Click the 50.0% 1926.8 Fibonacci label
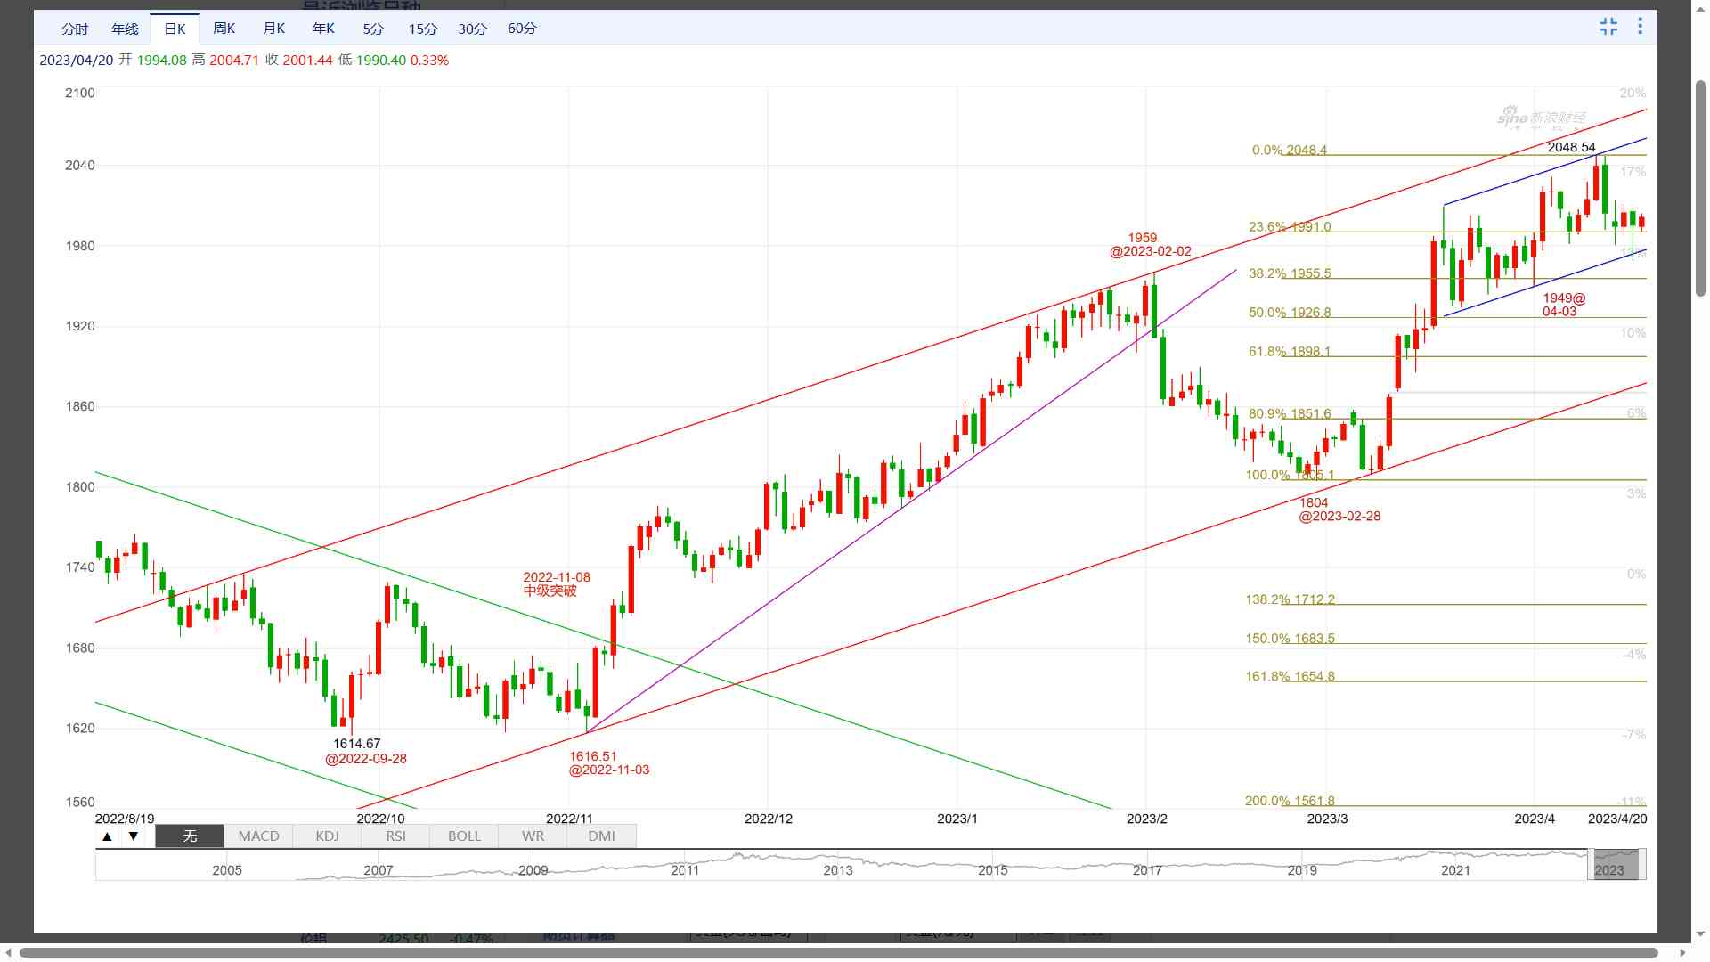1710x962 pixels. point(1290,313)
